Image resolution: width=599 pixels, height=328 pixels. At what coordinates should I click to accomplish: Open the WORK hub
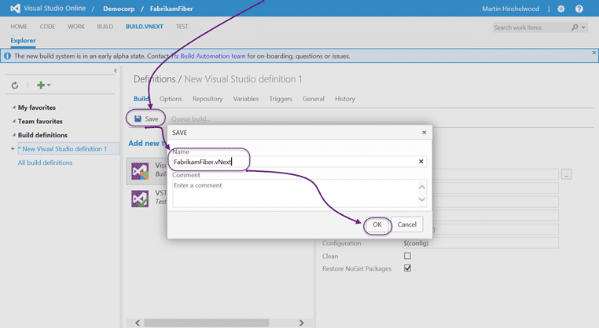[x=76, y=27]
